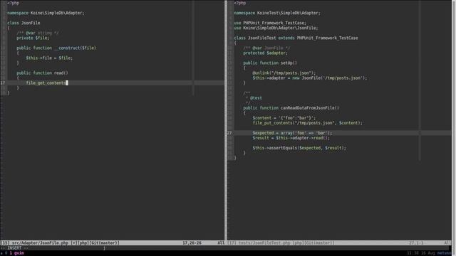Click '$this->file = $file;' statement
The width and height of the screenshot is (456, 256).
point(49,58)
